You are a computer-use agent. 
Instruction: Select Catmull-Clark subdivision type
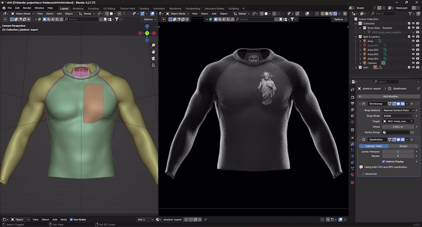[x=374, y=146]
